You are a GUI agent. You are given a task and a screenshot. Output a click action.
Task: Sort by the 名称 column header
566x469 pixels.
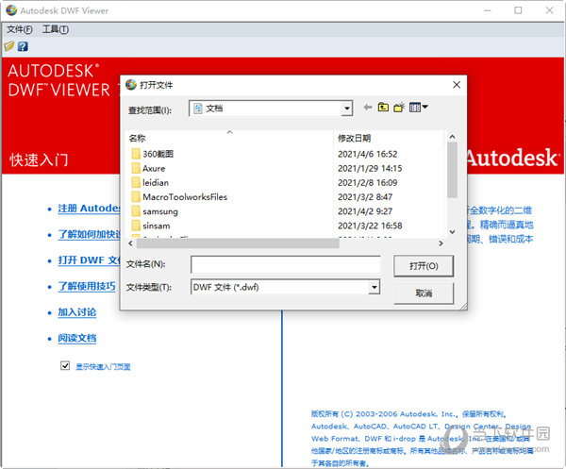[137, 139]
